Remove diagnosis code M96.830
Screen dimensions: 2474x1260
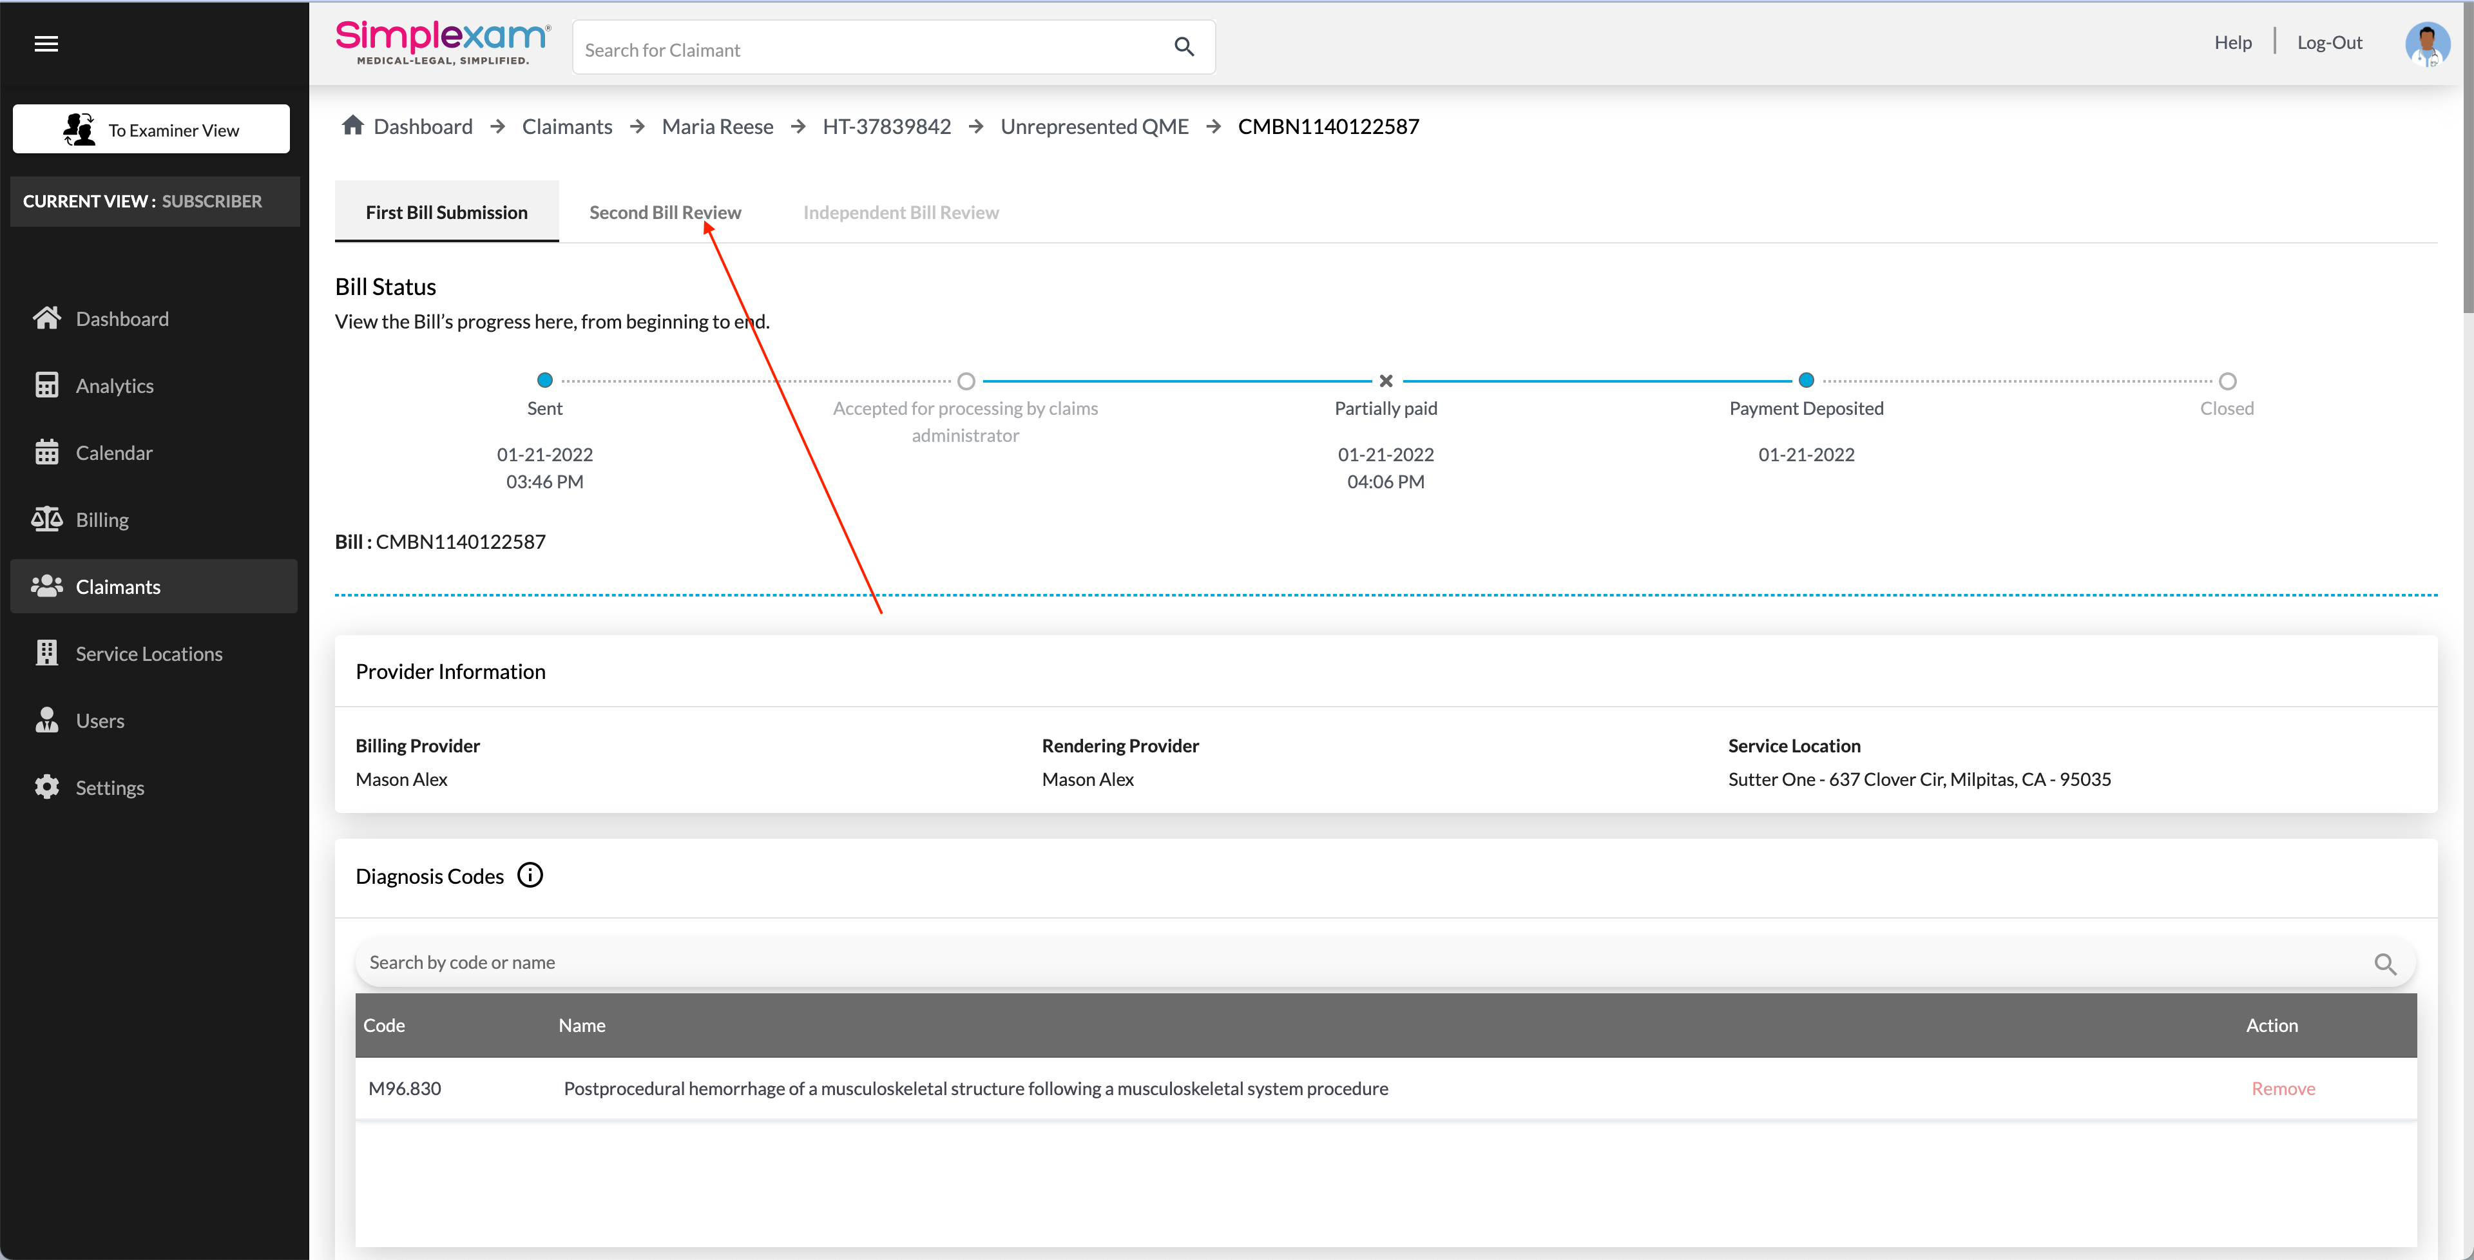[2283, 1088]
